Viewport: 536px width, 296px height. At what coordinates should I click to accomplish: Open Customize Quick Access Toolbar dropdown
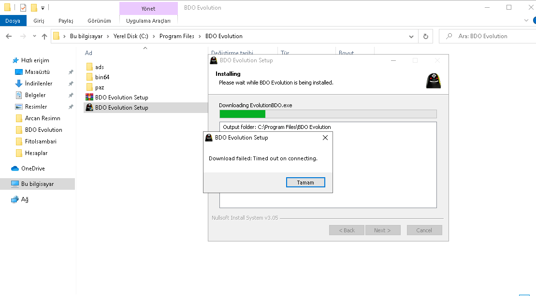43,8
